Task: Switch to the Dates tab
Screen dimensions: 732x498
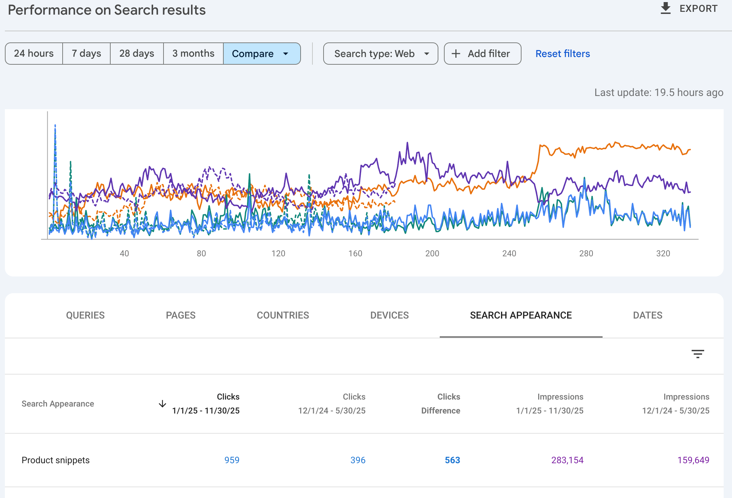Action: pos(647,315)
